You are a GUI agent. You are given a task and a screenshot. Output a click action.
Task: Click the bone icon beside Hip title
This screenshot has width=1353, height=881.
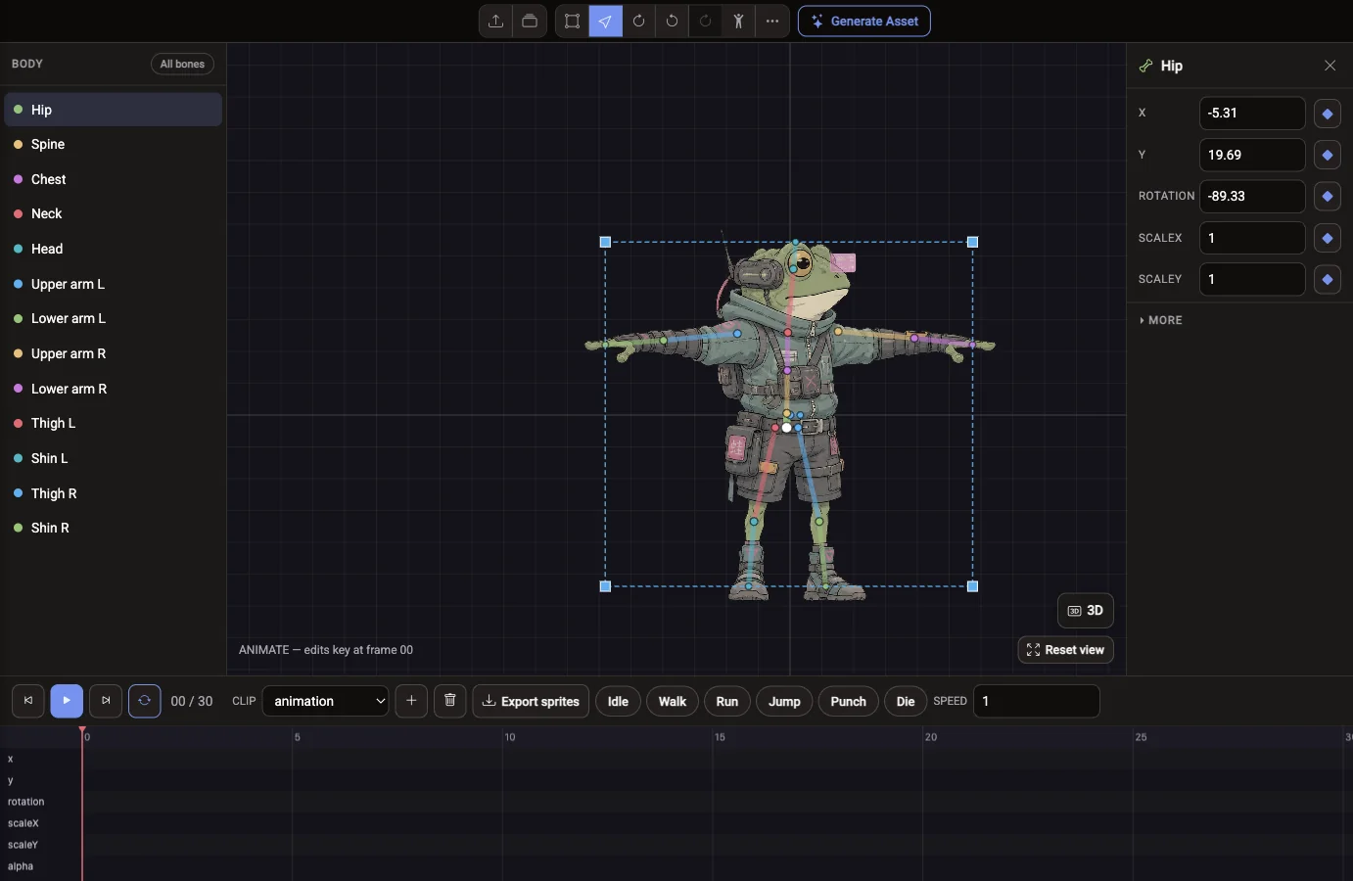tap(1145, 66)
